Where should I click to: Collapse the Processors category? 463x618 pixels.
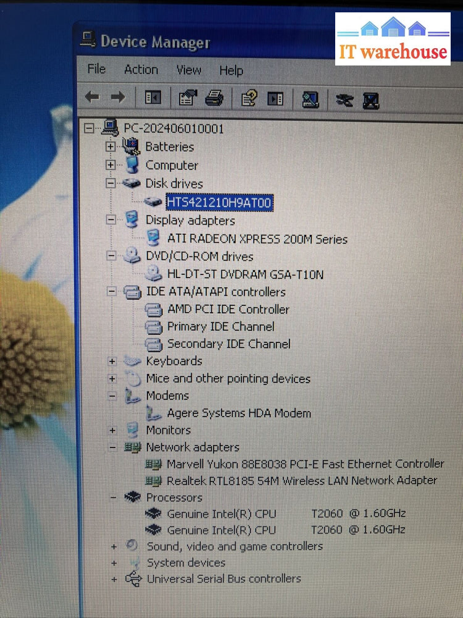coord(114,497)
